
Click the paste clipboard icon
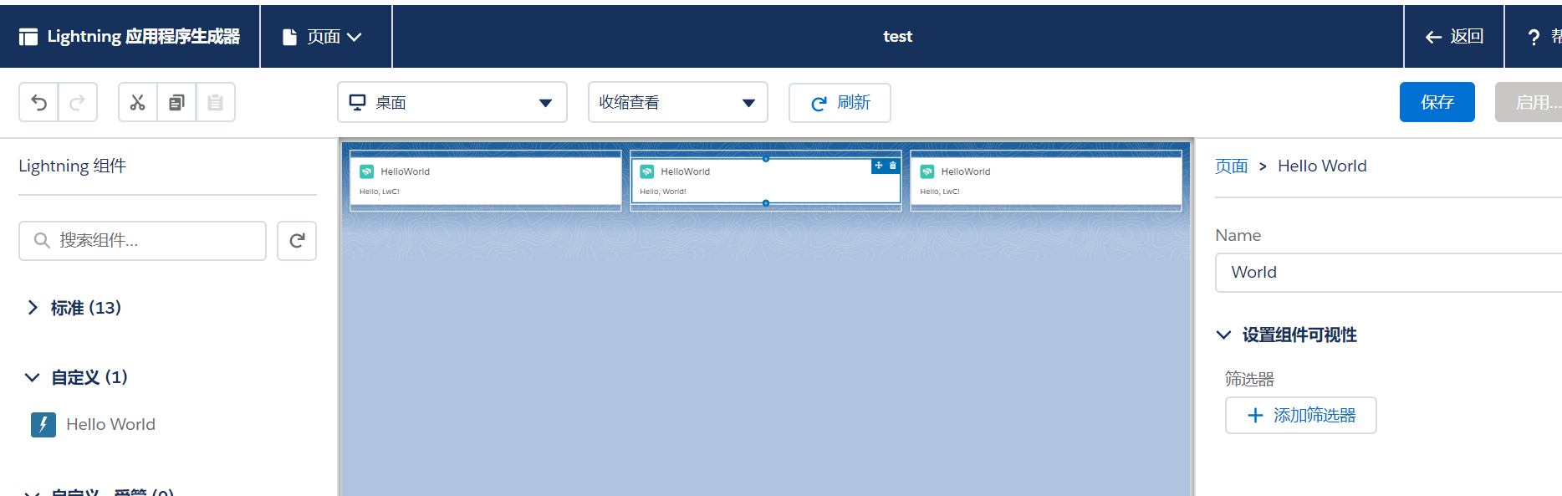pos(216,102)
